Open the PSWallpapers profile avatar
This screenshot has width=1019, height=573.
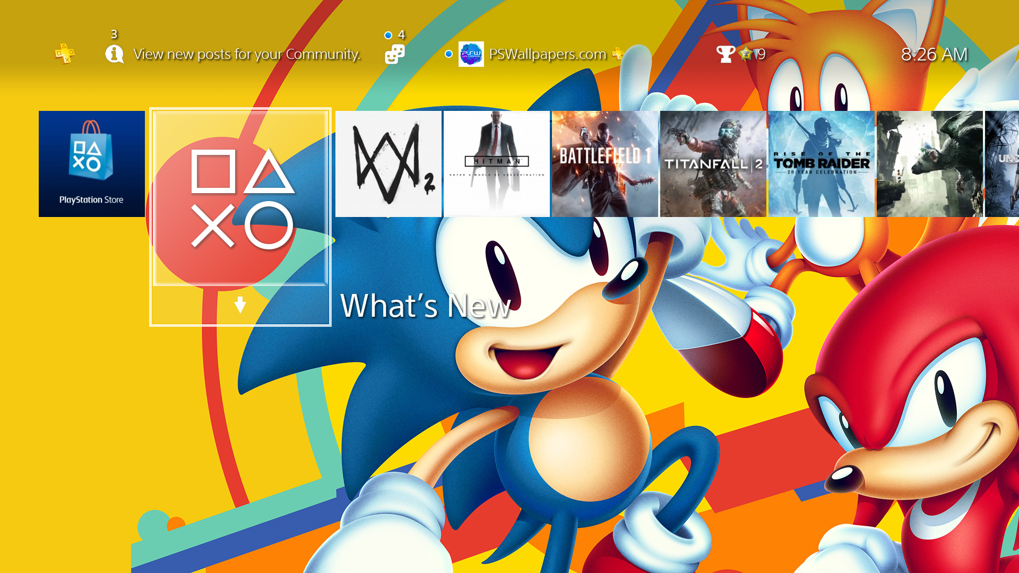tap(471, 54)
